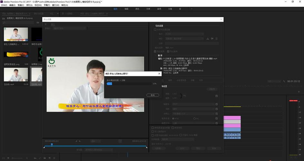
Task: Open the source range dropdown below scrubber
Action: tap(99, 150)
